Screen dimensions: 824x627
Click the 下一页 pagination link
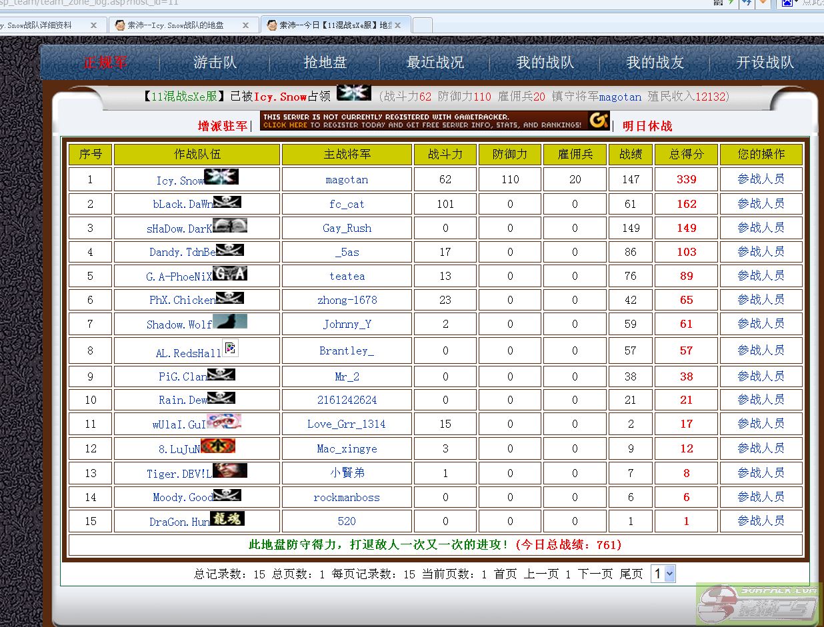595,574
